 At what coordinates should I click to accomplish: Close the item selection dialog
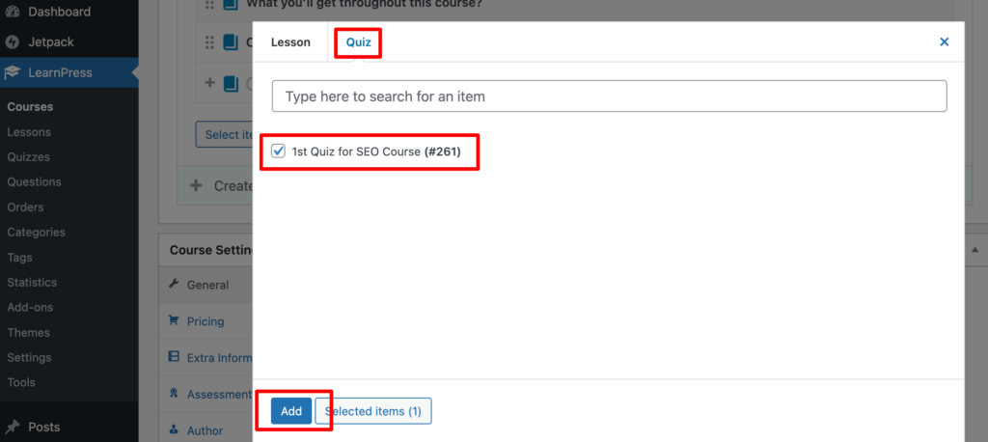click(x=944, y=42)
